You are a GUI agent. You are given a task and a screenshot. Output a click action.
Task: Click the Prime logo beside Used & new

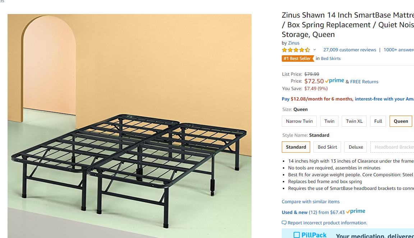[356, 212]
